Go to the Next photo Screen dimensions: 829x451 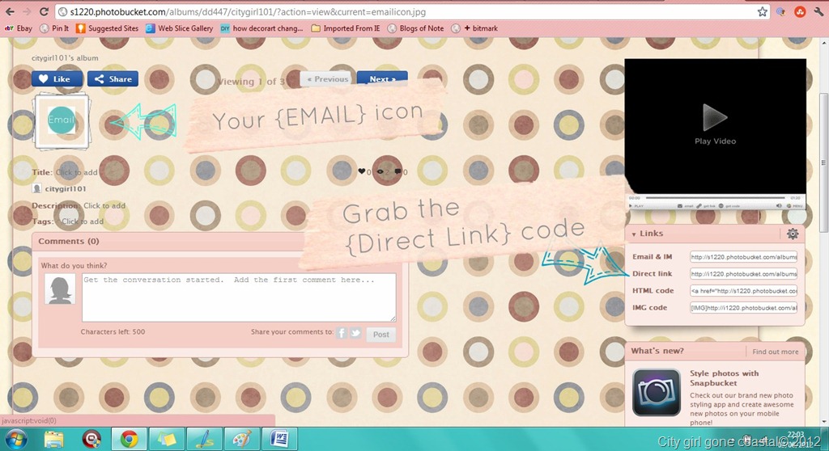(382, 78)
